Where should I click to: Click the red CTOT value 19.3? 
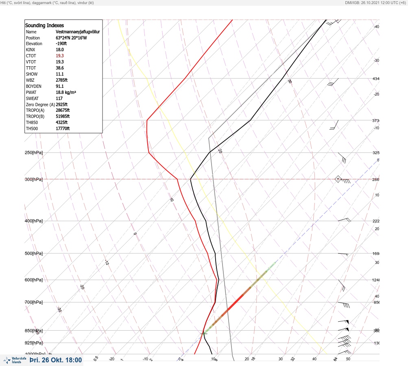click(59, 56)
